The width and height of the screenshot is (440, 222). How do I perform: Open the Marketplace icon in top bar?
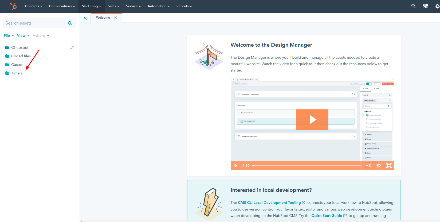click(426, 6)
